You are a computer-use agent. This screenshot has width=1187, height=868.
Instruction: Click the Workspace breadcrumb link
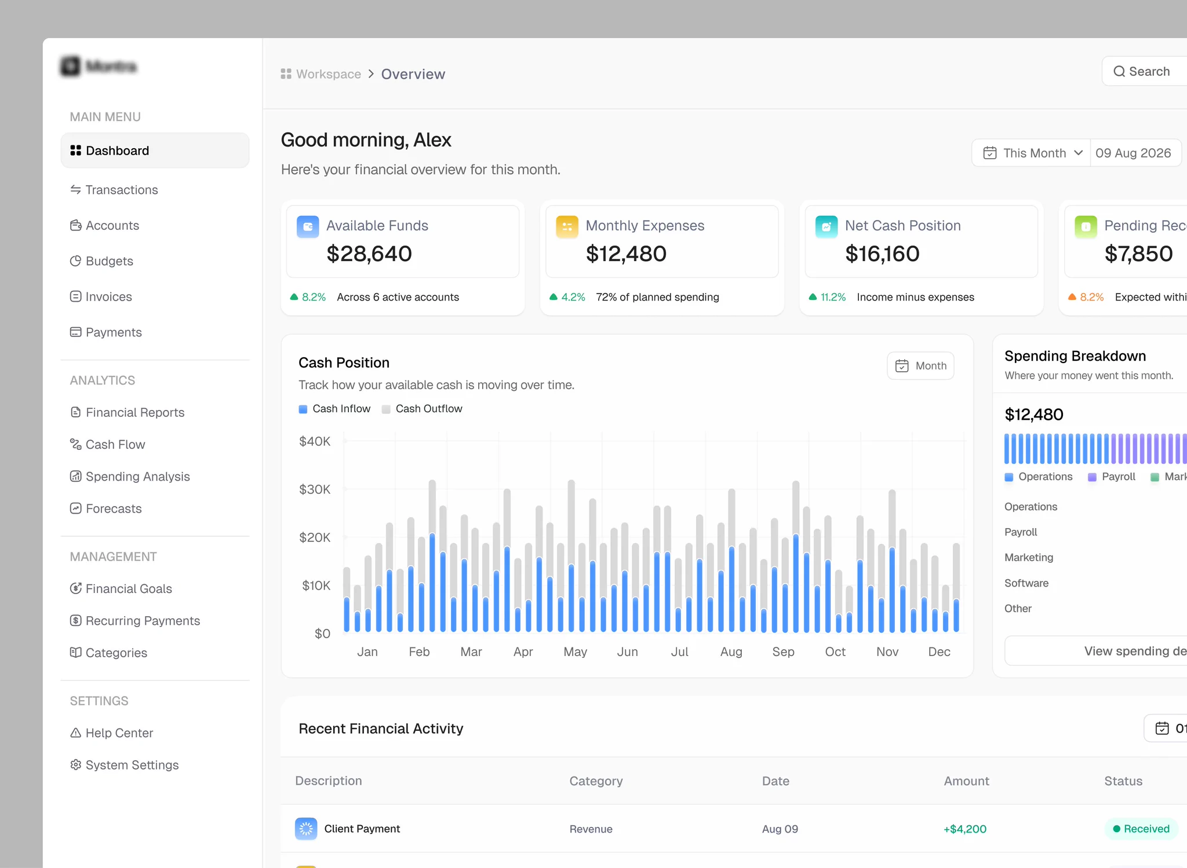(x=329, y=74)
